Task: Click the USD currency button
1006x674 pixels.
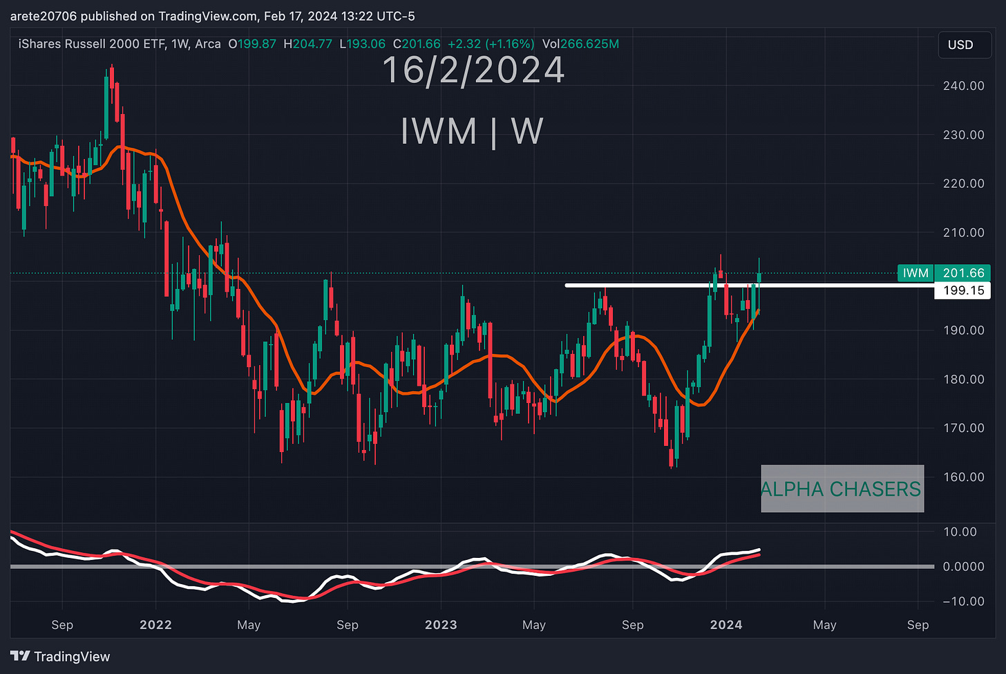Action: (x=965, y=45)
